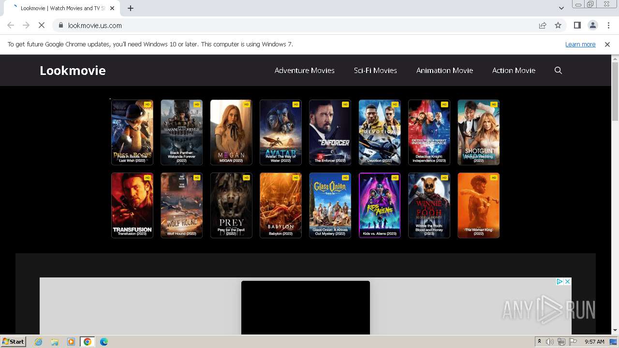Open Chrome profile avatar menu
The image size is (619, 348).
coord(592,25)
